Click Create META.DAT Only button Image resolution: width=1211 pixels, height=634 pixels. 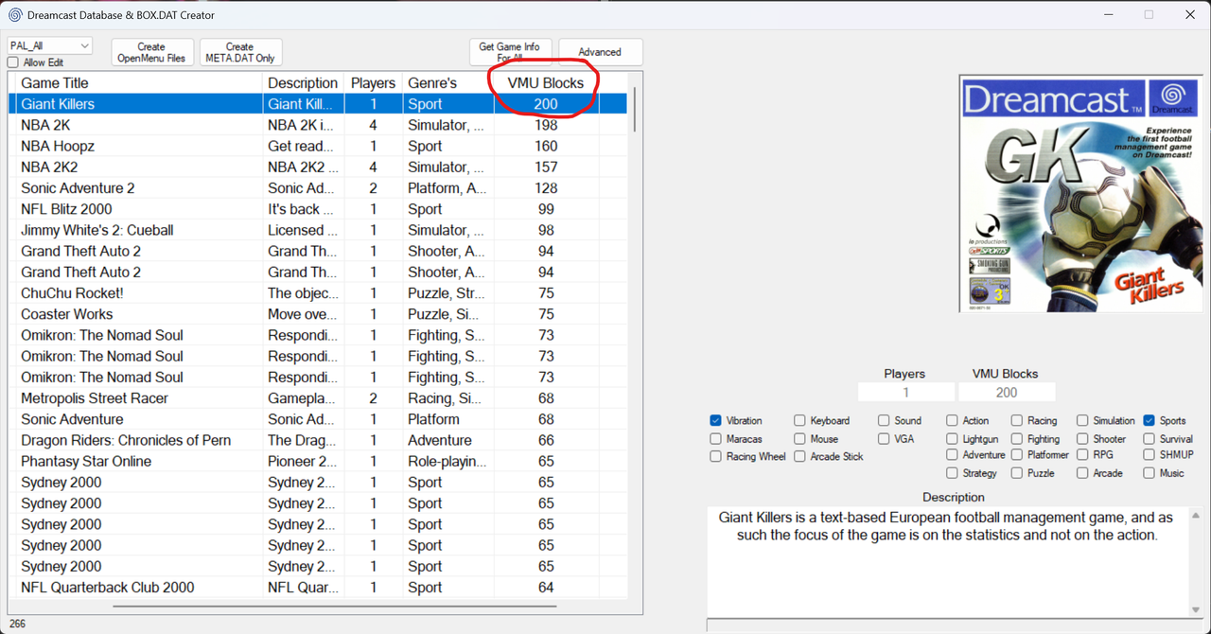click(240, 52)
